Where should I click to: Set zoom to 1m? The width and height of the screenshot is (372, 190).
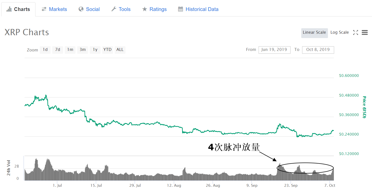70,50
